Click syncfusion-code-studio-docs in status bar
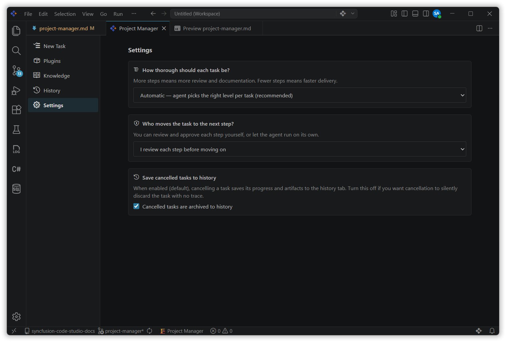This screenshot has height=342, width=506. [60, 331]
